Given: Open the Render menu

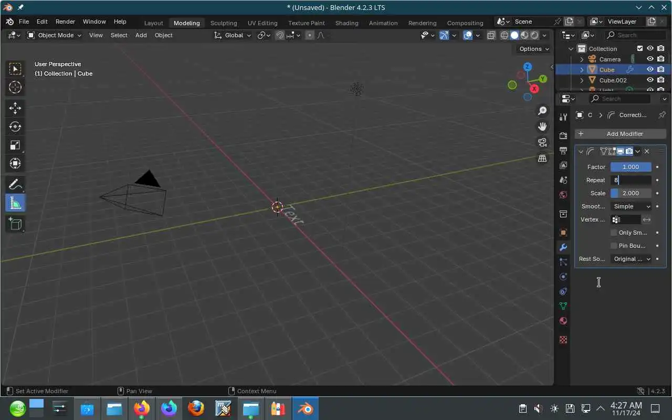Looking at the screenshot, I should [65, 22].
